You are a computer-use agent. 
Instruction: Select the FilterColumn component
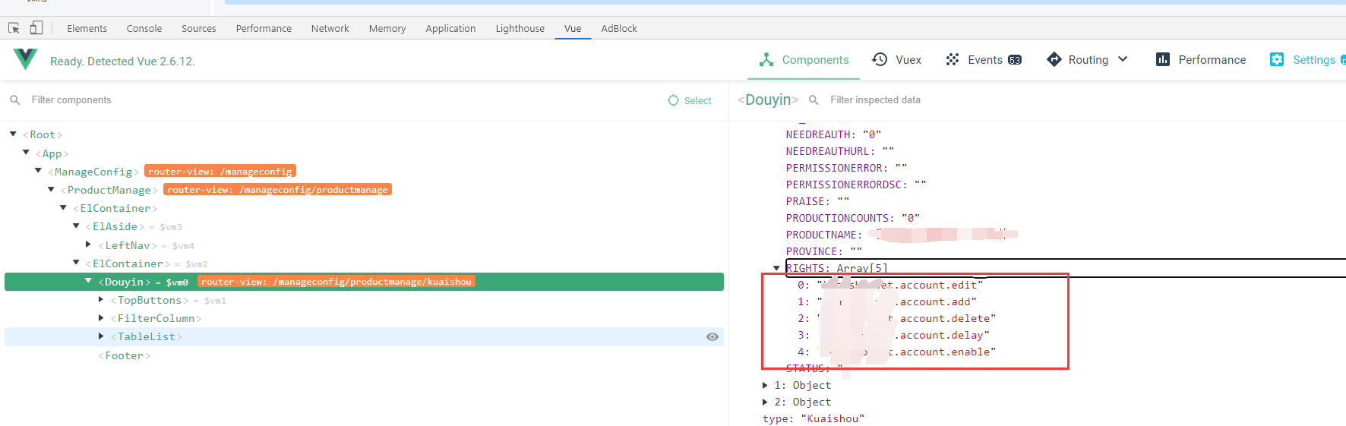click(156, 318)
